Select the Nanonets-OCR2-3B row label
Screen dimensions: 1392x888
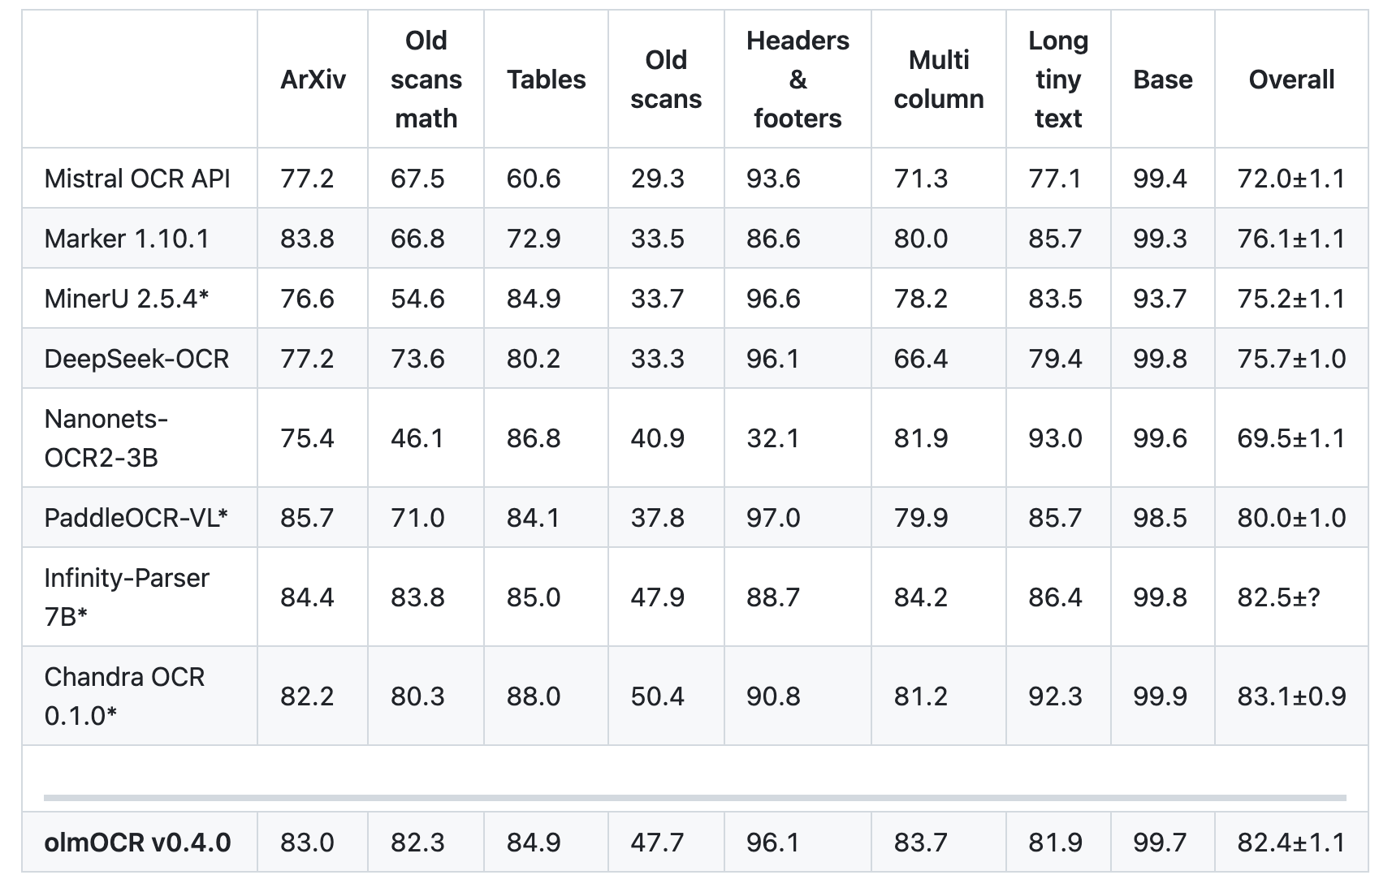coord(106,438)
